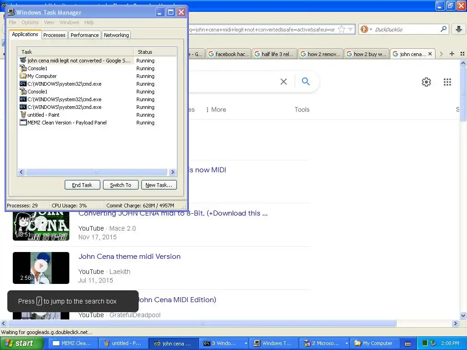Sort tasks by the Status column header
467x350 pixels.
point(155,52)
